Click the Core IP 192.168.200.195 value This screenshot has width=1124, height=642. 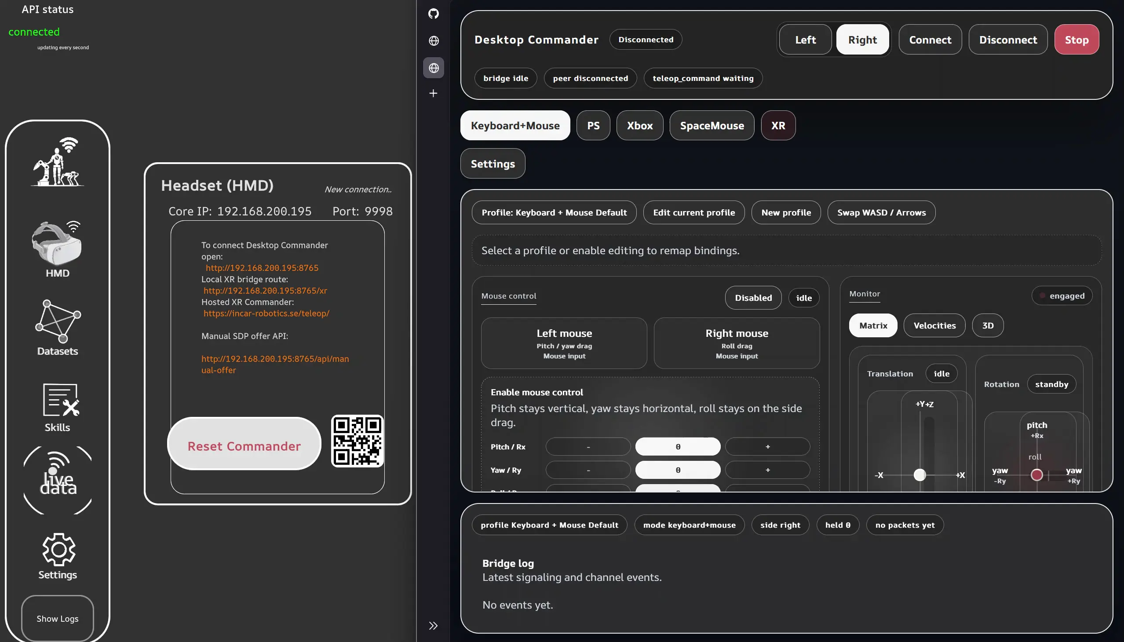tap(264, 212)
